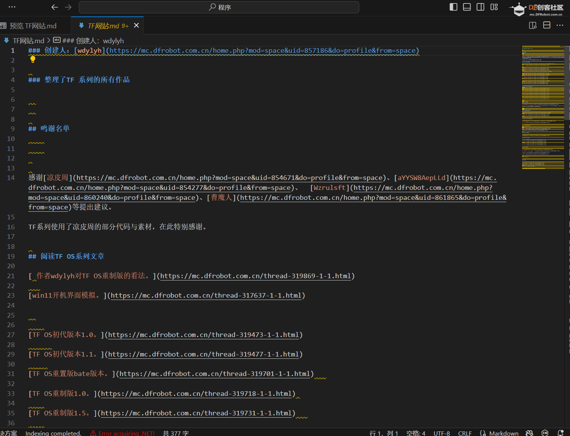Go forward with the right arrow
Viewport: 570px width, 436px height.
[x=68, y=7]
